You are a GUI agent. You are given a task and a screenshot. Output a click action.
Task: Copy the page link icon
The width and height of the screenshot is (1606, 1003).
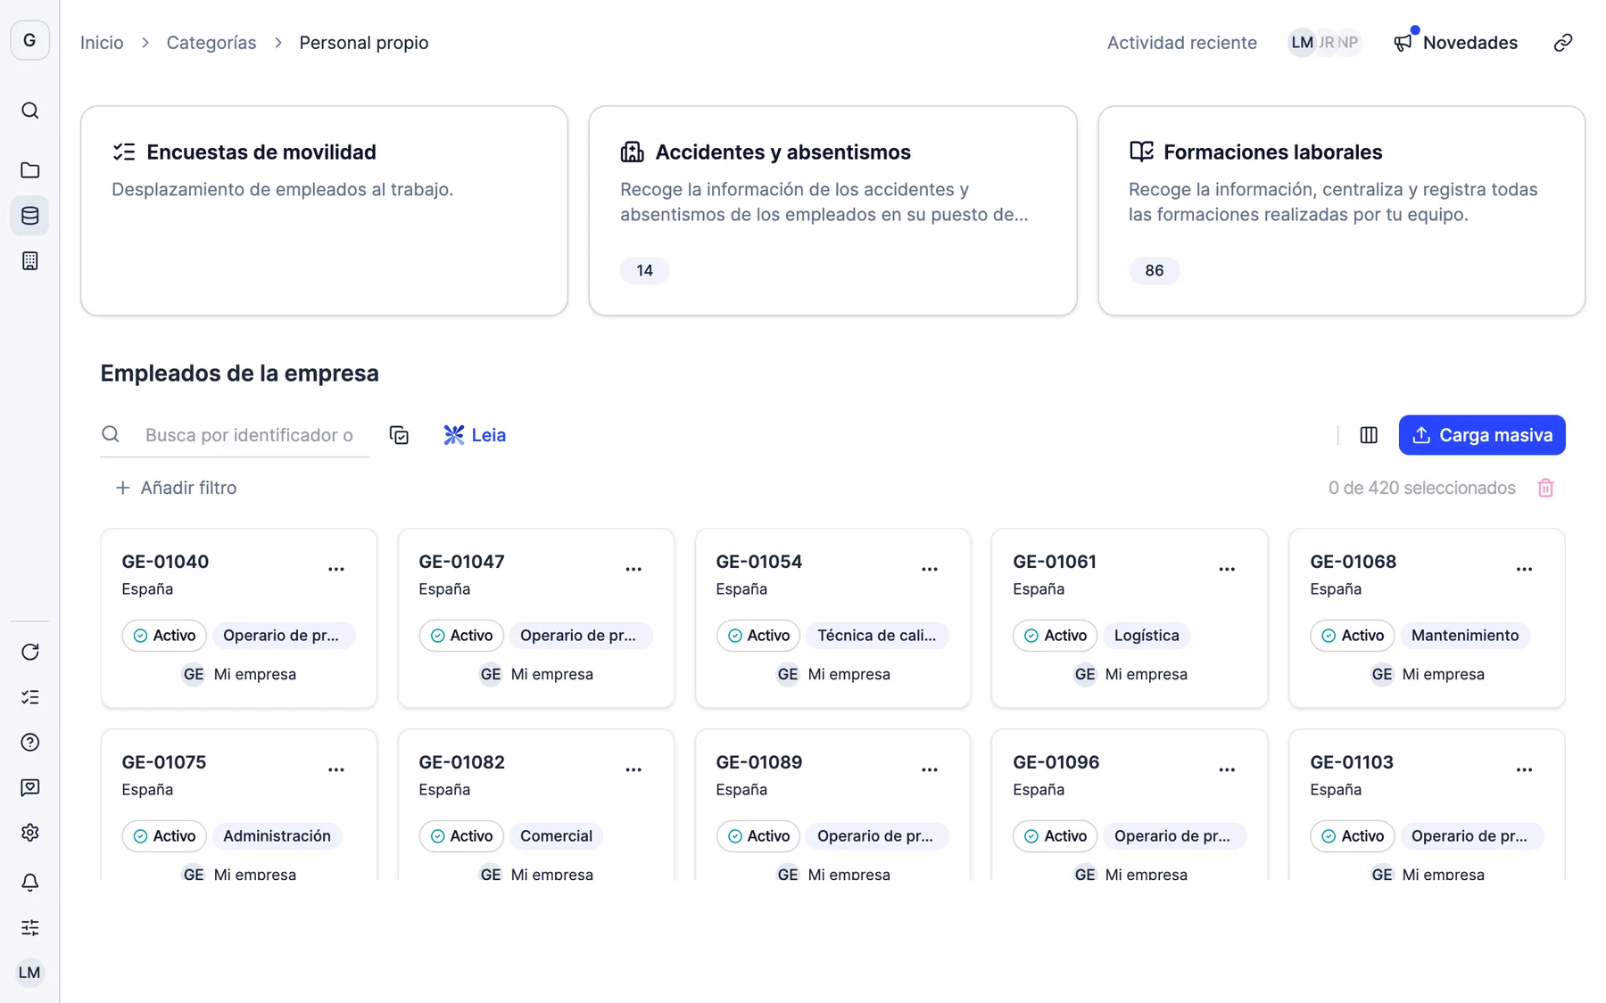(1562, 43)
